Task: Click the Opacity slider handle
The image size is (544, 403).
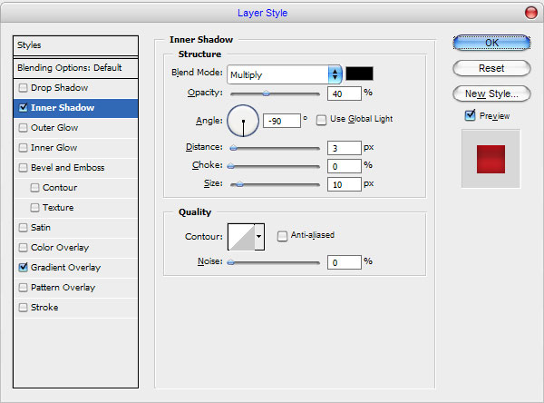Action: point(266,93)
